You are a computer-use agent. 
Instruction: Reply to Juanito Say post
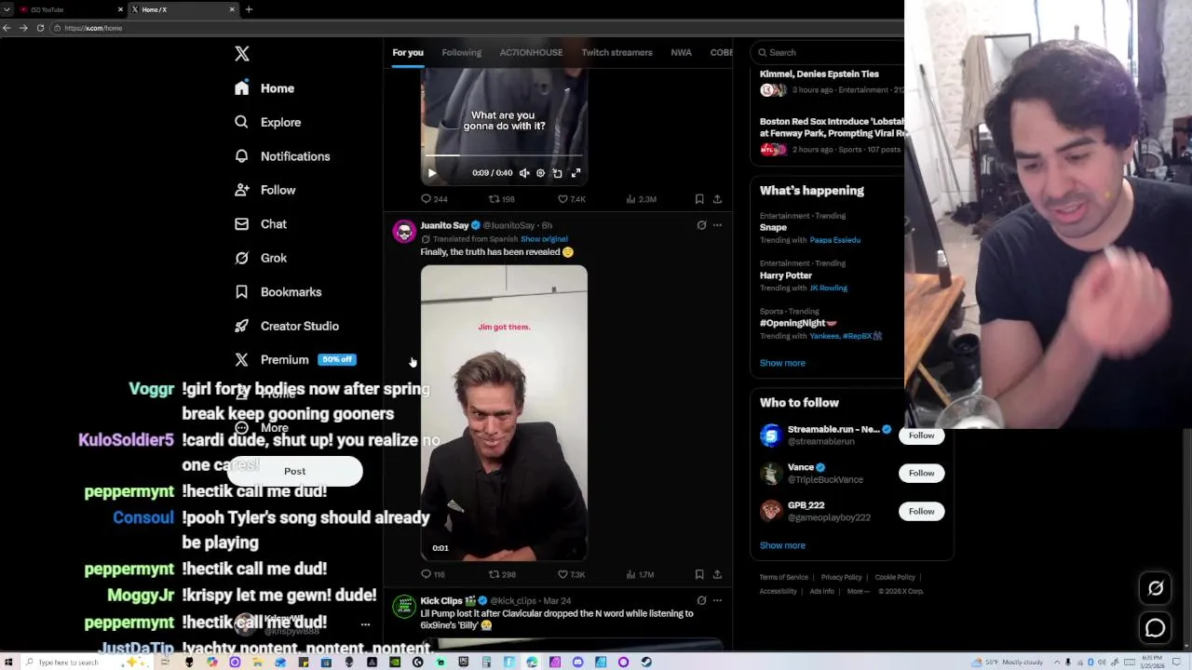[x=433, y=575]
